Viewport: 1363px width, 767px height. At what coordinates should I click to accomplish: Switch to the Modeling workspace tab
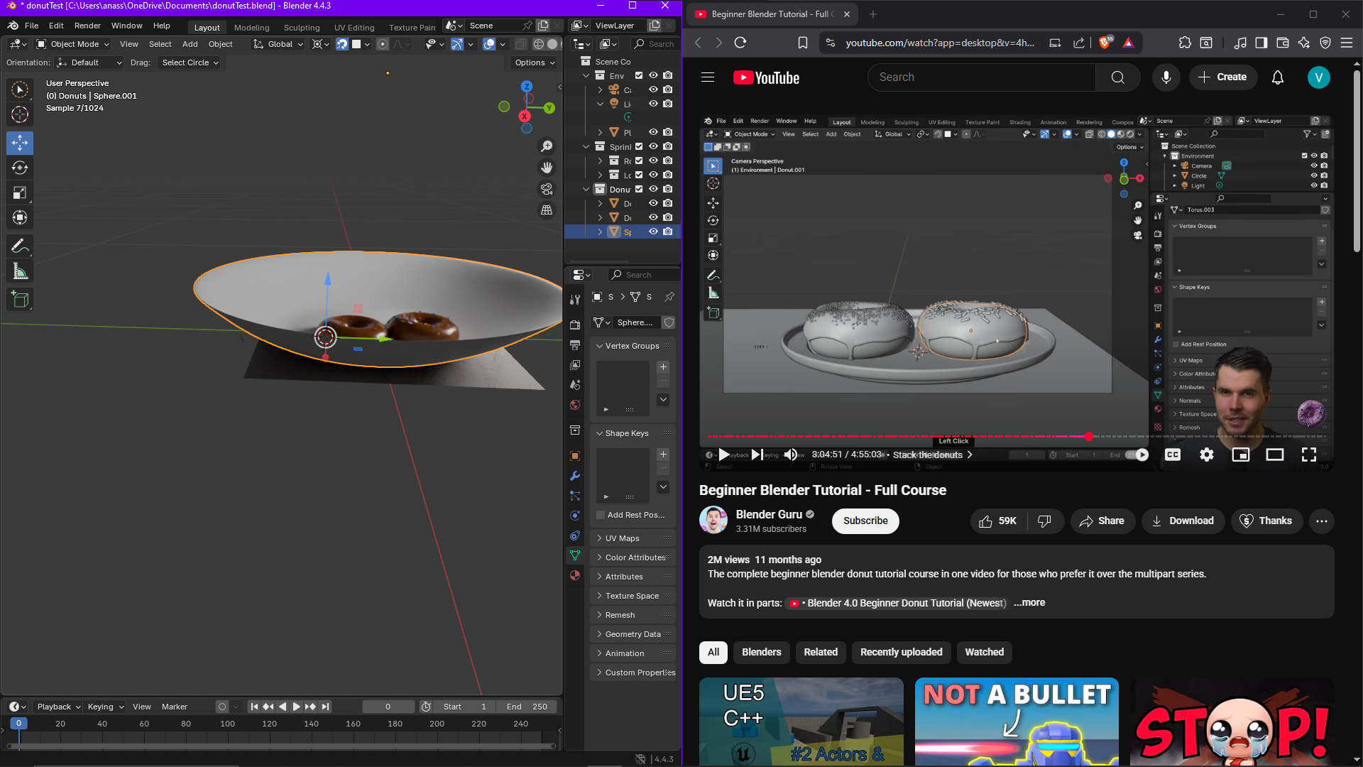click(251, 28)
